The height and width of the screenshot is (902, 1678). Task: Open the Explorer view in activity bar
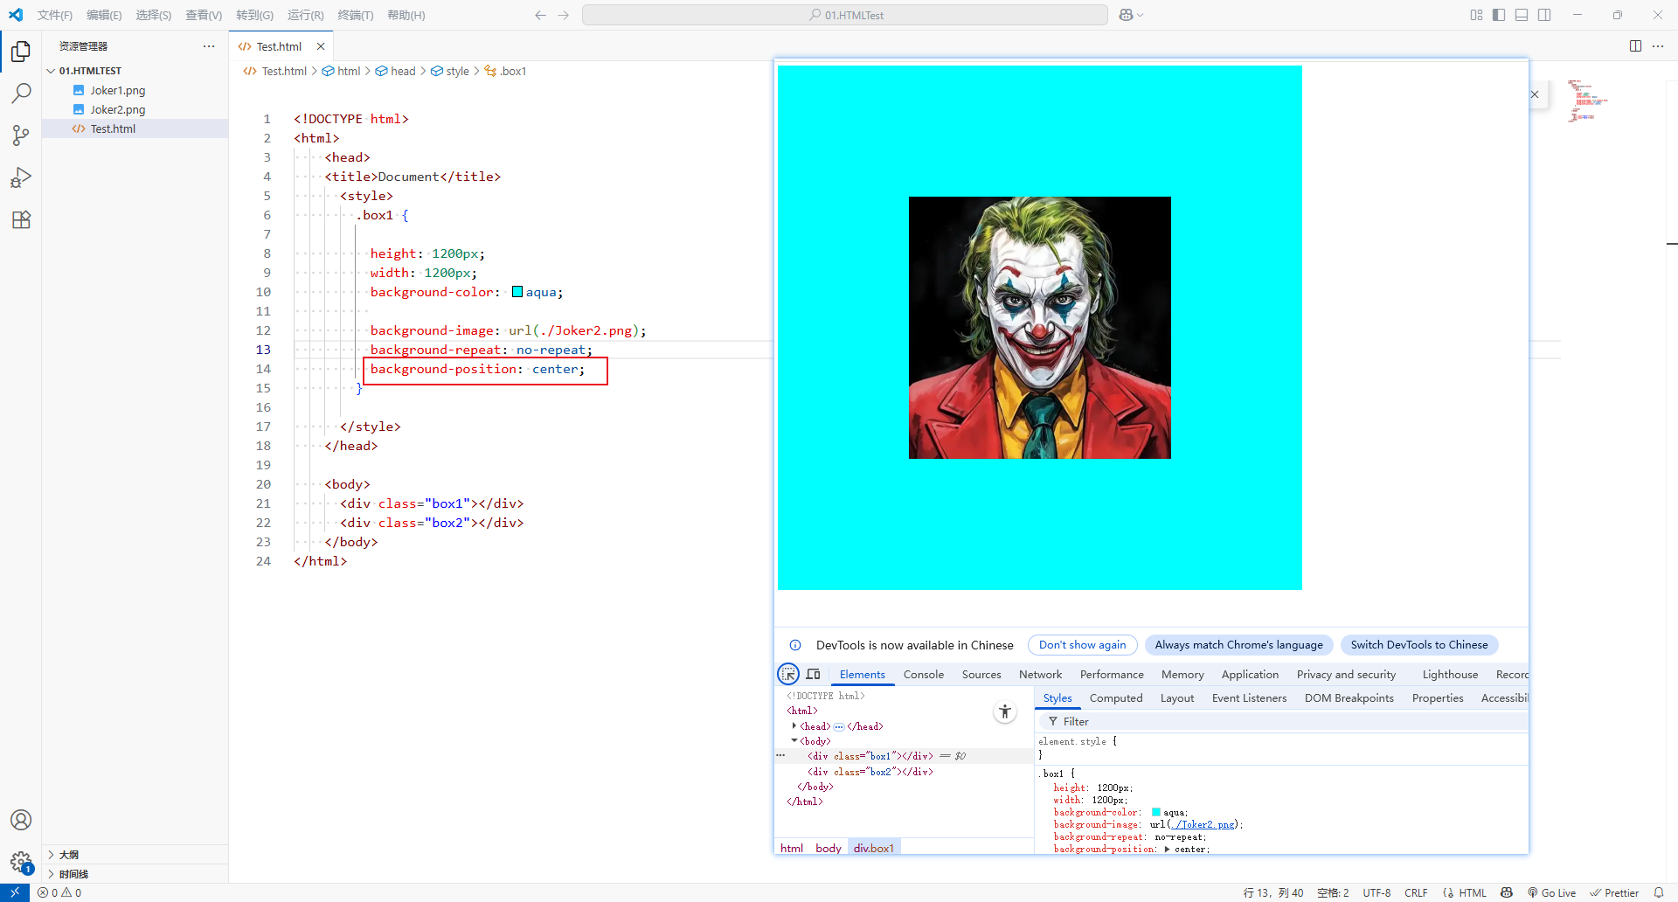point(21,52)
